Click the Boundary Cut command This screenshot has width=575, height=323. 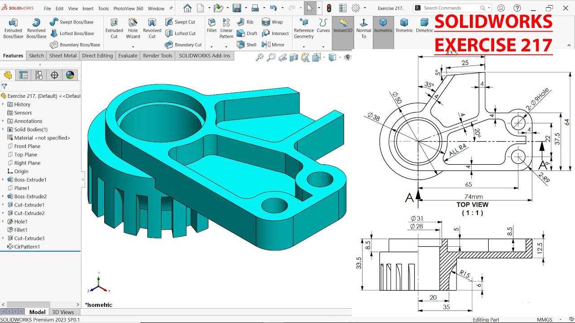[183, 45]
